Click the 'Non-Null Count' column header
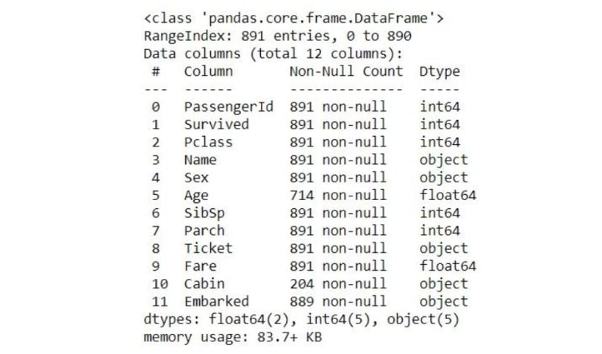602x354 pixels. pyautogui.click(x=346, y=71)
